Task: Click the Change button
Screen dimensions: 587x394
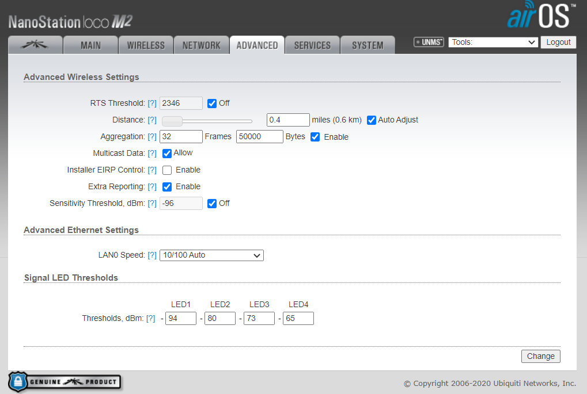Action: click(x=540, y=356)
